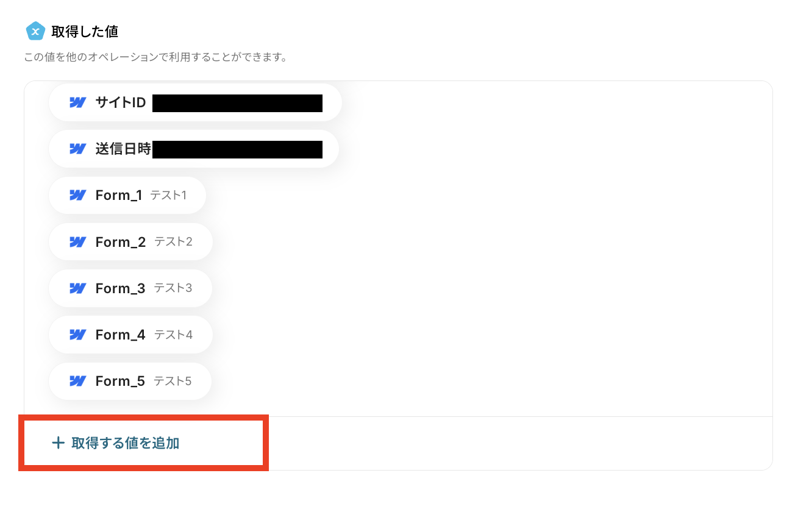Screen dimensions: 795x512
Task: Select the Webflow icon next to Form_2
Action: click(77, 242)
